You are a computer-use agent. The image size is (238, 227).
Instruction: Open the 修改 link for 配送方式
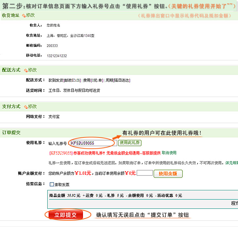point(32,70)
